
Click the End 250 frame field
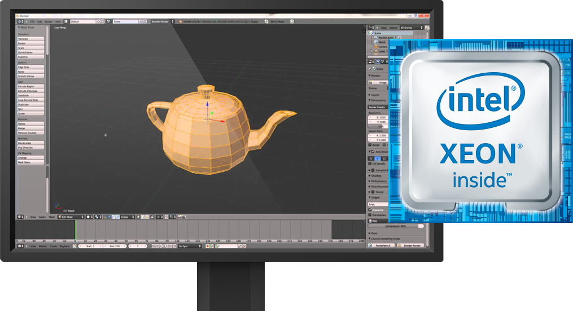(116, 246)
